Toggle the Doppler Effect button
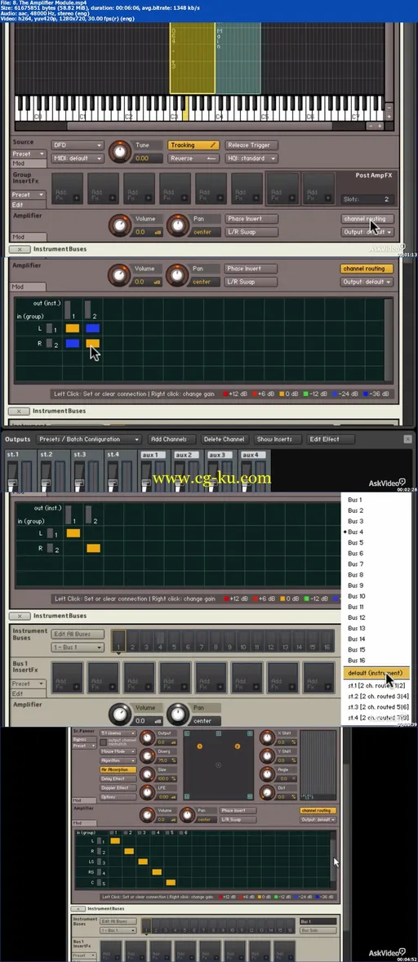The image size is (418, 962). (x=118, y=788)
